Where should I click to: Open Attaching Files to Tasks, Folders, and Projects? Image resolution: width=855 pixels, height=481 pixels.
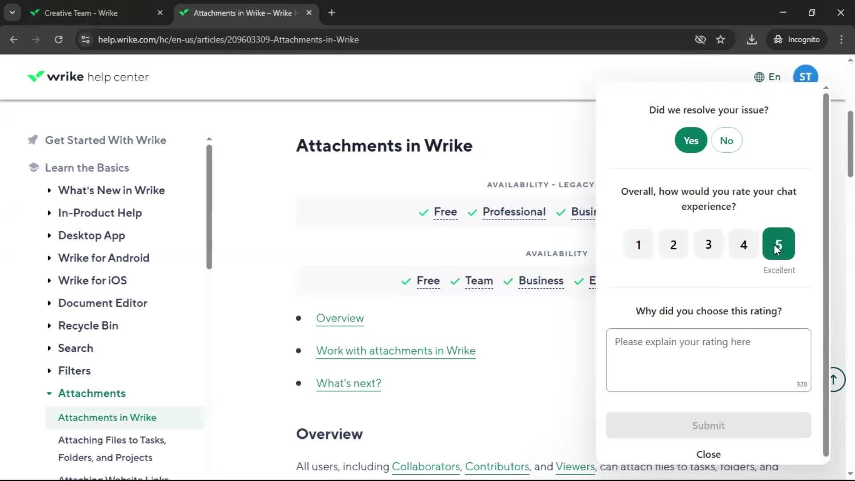pyautogui.click(x=112, y=449)
